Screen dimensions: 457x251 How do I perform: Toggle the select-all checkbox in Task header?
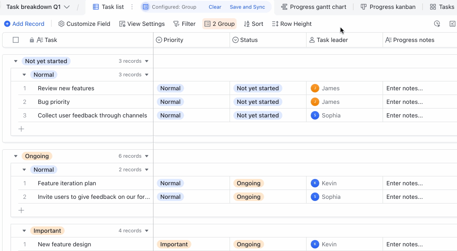tap(16, 40)
